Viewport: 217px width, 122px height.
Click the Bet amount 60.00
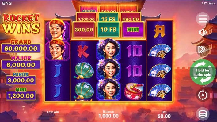164,116
